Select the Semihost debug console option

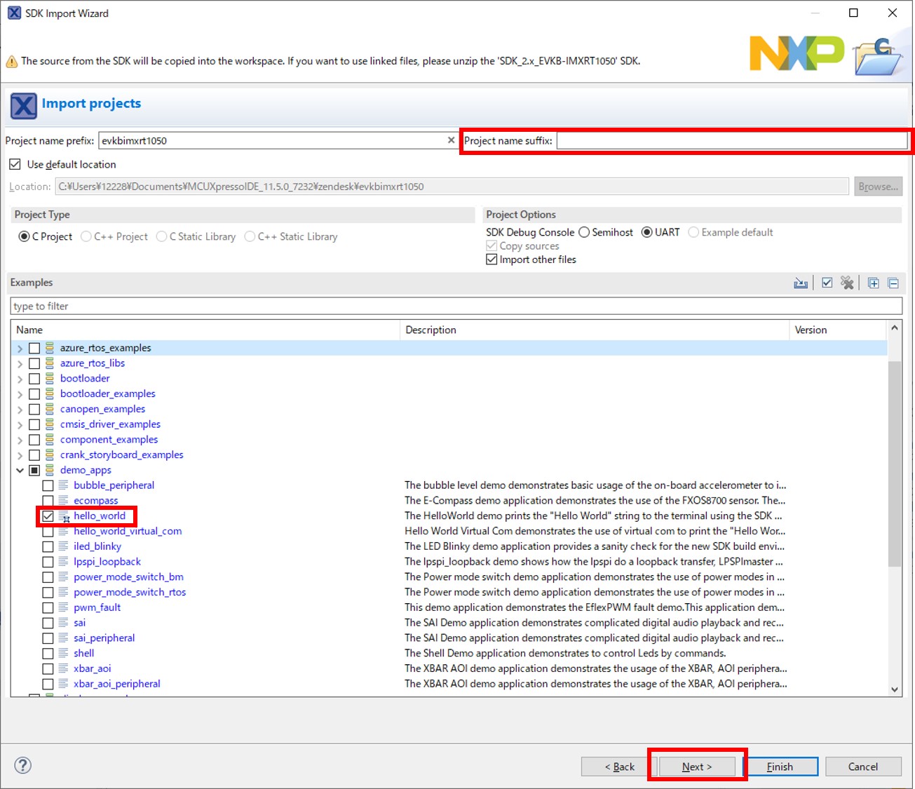click(x=584, y=232)
